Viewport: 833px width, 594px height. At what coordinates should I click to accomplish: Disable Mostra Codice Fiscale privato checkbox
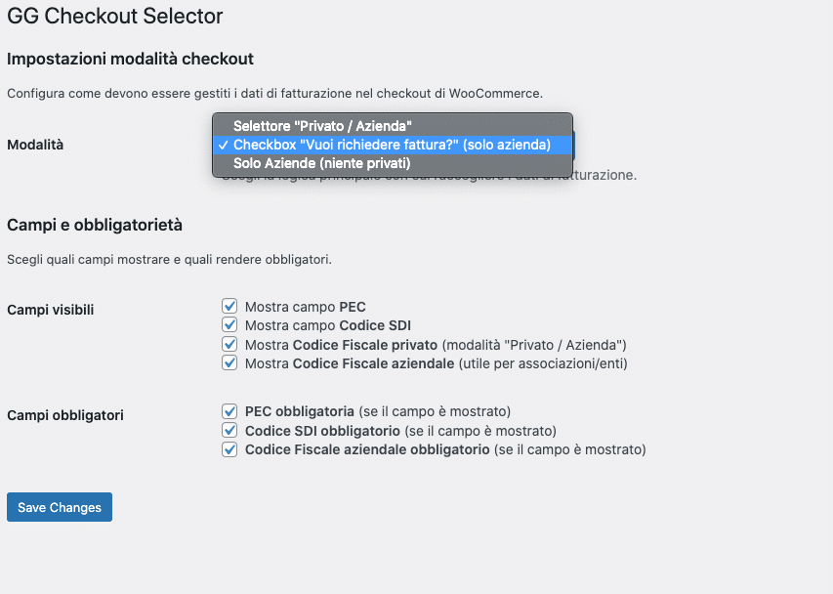pyautogui.click(x=230, y=345)
